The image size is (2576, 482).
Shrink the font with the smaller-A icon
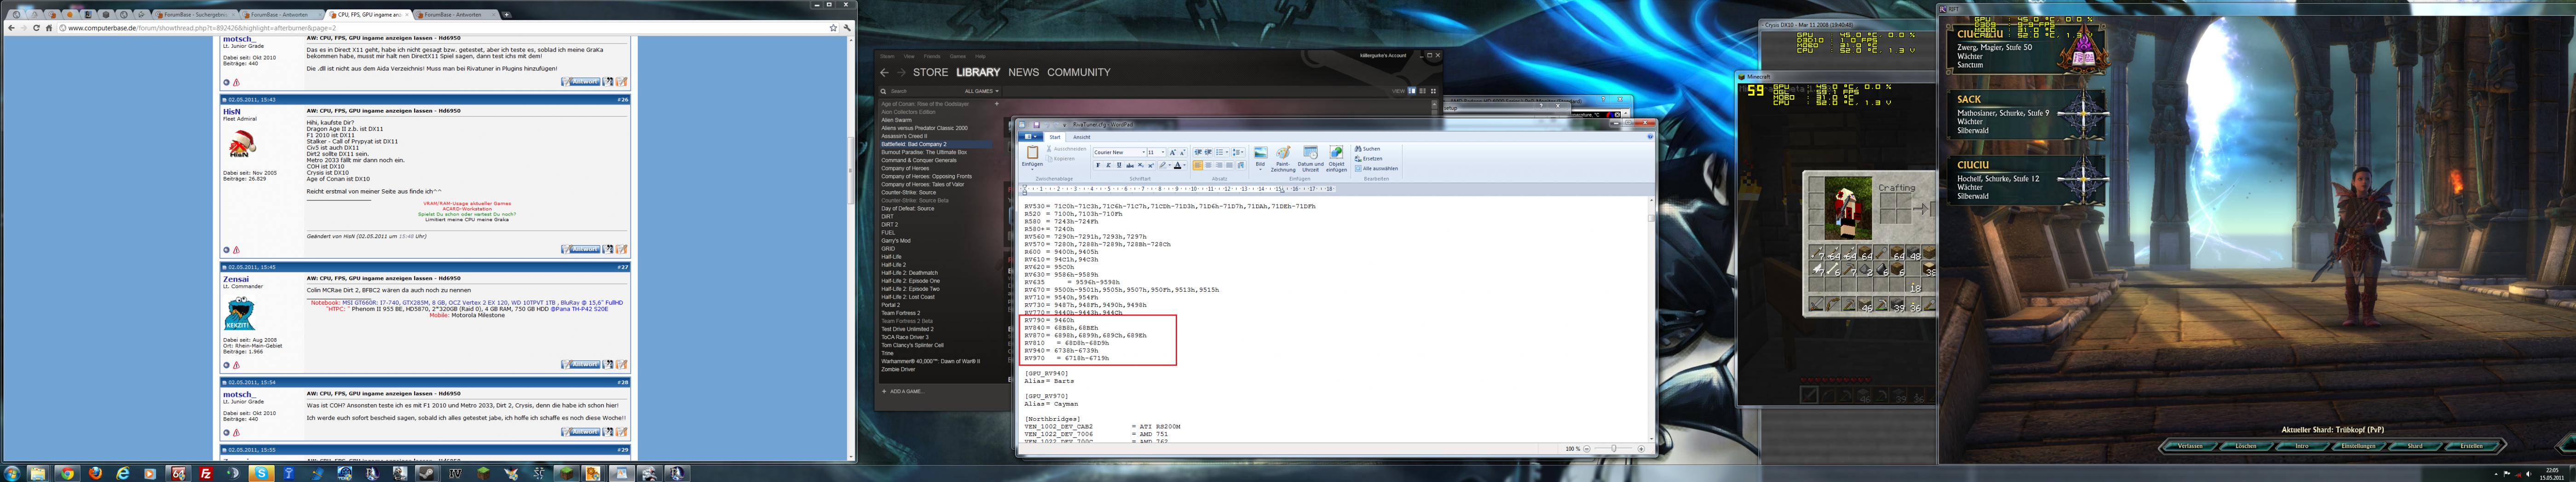pos(1183,153)
